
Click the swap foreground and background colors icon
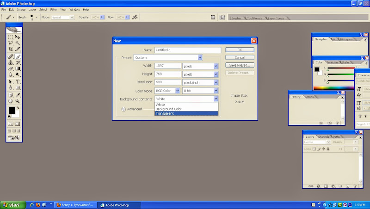coord(18,108)
